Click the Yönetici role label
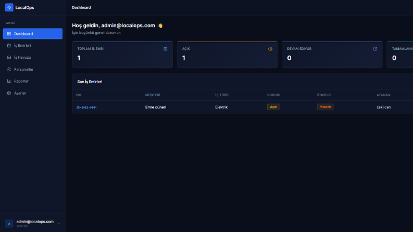413x232 pixels. pos(22,226)
